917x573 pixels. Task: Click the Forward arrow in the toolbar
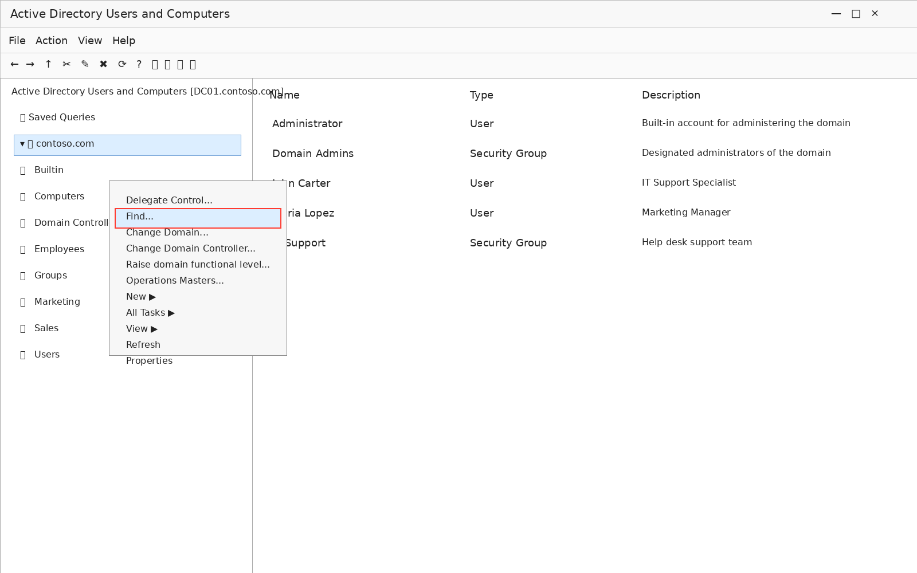pyautogui.click(x=30, y=64)
